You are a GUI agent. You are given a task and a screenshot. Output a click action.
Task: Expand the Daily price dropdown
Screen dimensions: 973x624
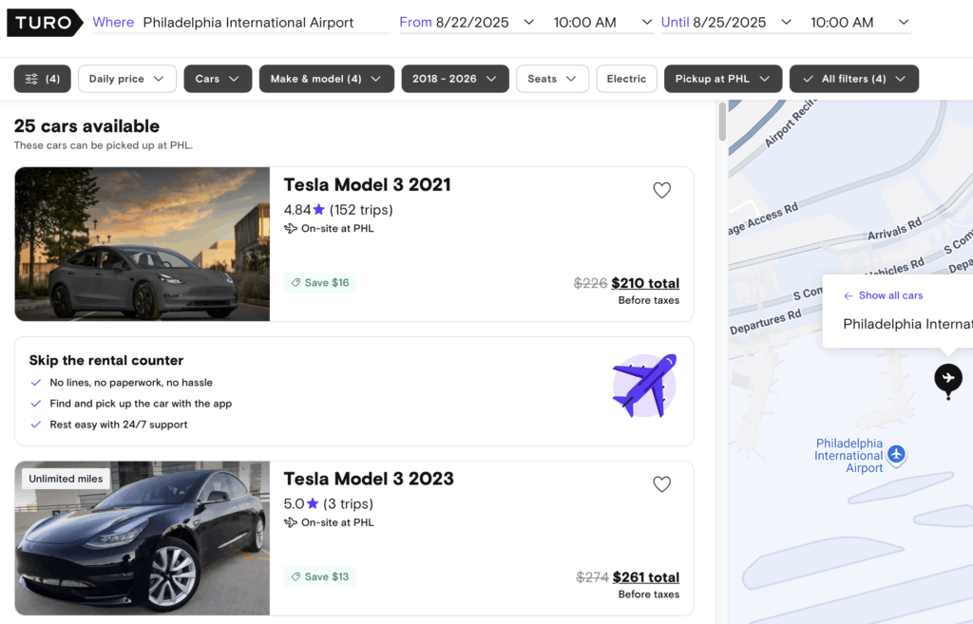[x=126, y=79]
